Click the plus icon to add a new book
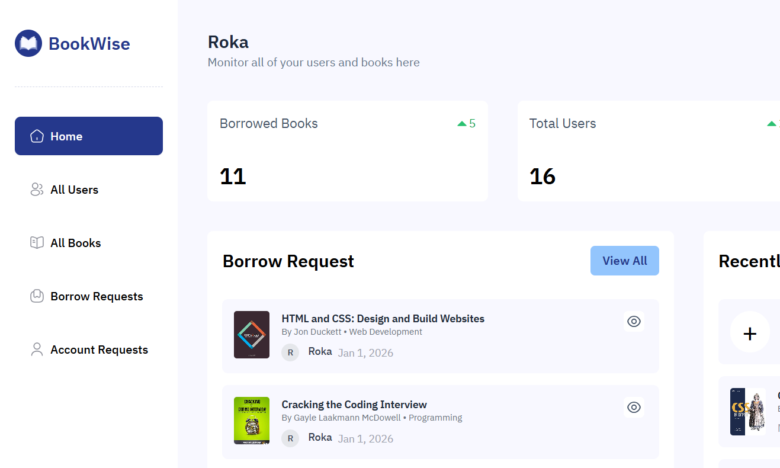 pos(750,332)
